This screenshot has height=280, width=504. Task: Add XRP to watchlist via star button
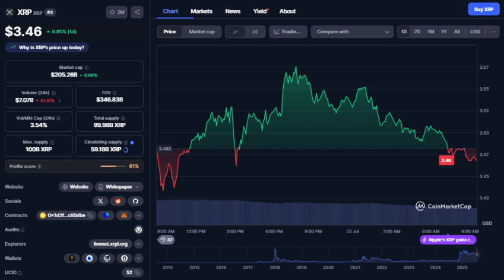click(x=117, y=12)
